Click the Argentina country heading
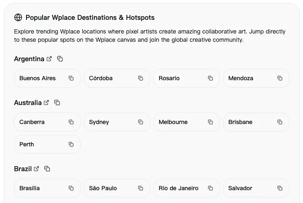 point(29,59)
